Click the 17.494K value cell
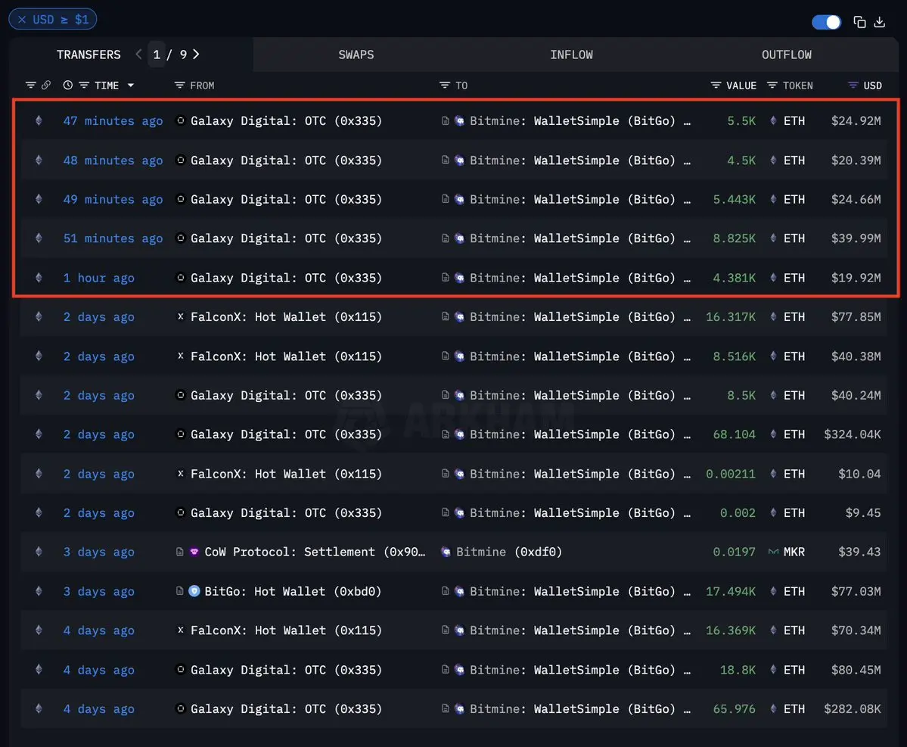 coord(731,591)
